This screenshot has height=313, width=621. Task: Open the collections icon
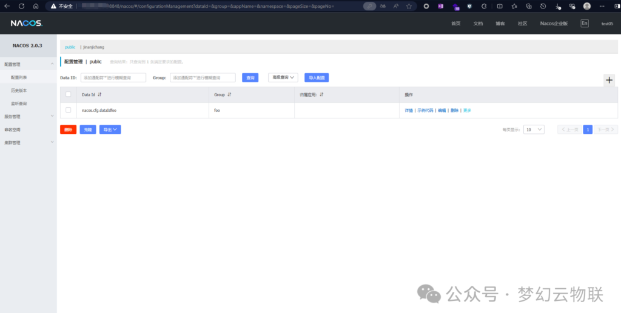coord(529,6)
